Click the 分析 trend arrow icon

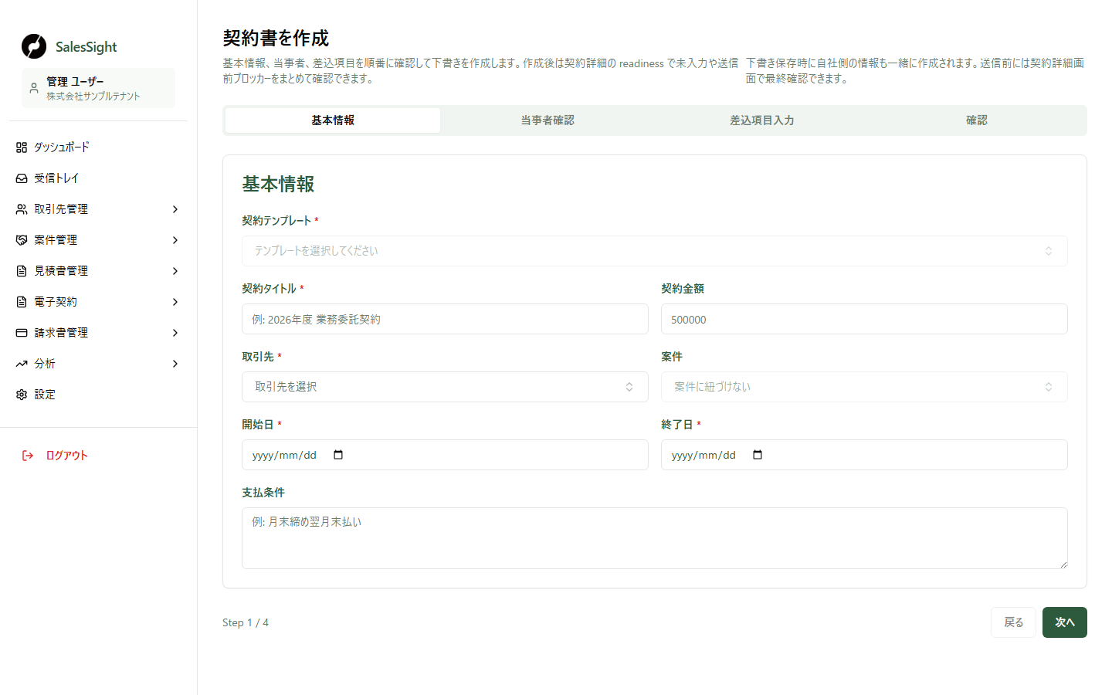[22, 364]
